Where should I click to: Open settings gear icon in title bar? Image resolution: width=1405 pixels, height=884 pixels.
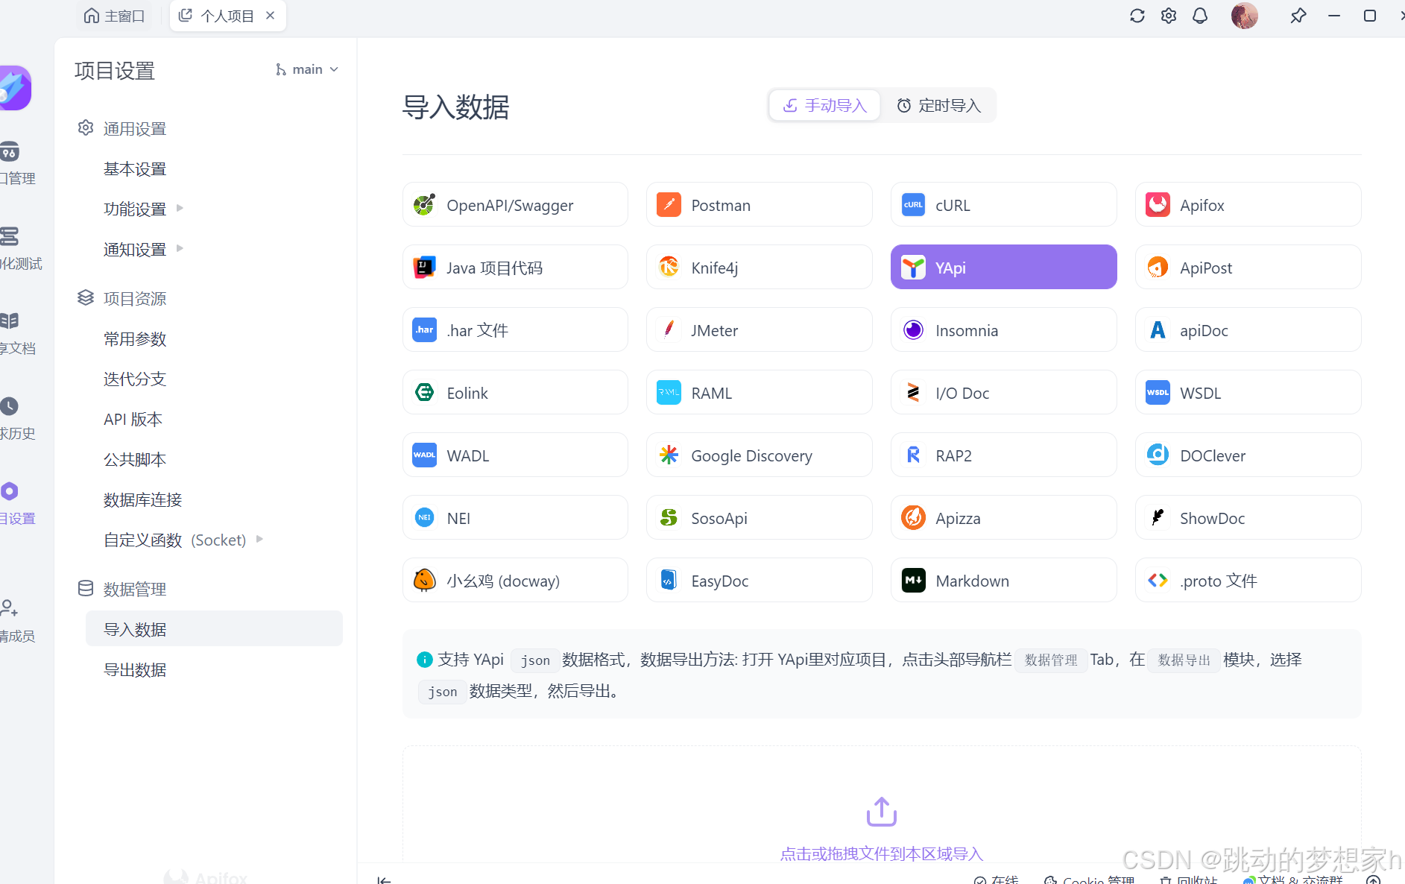tap(1169, 16)
